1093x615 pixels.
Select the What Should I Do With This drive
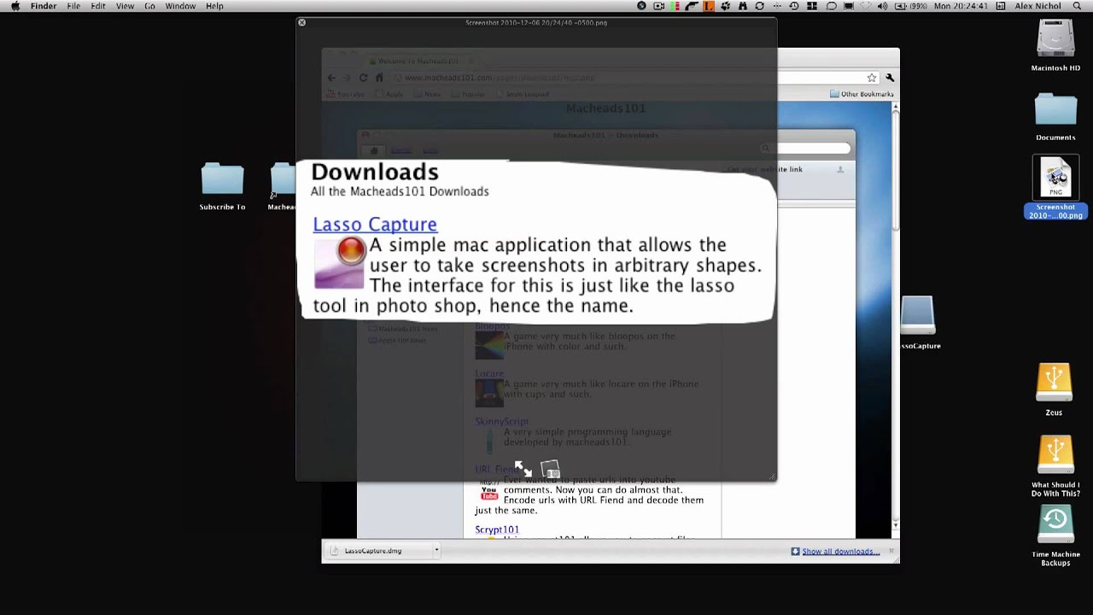1055,466
